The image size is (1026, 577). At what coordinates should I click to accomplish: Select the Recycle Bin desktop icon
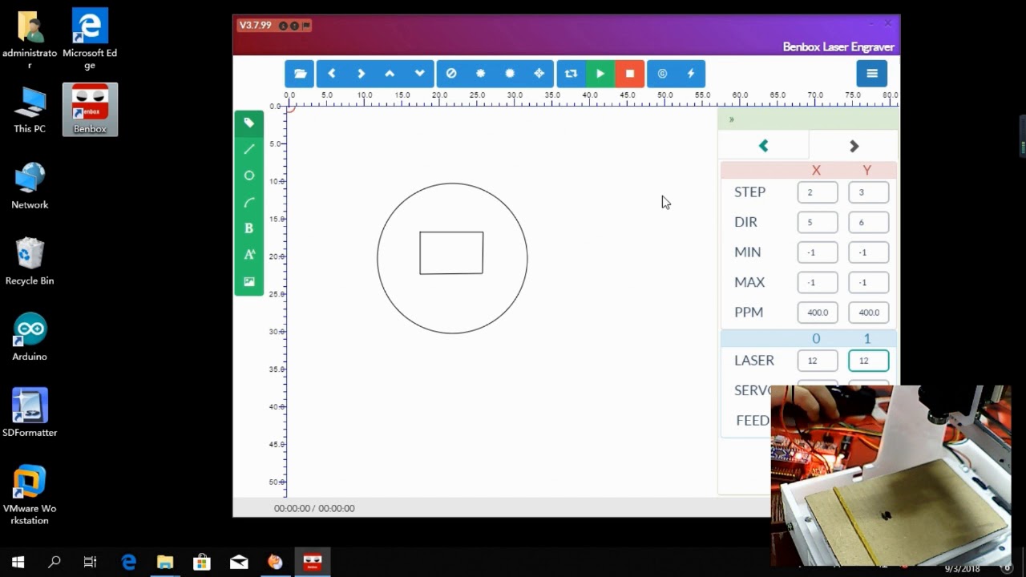30,261
